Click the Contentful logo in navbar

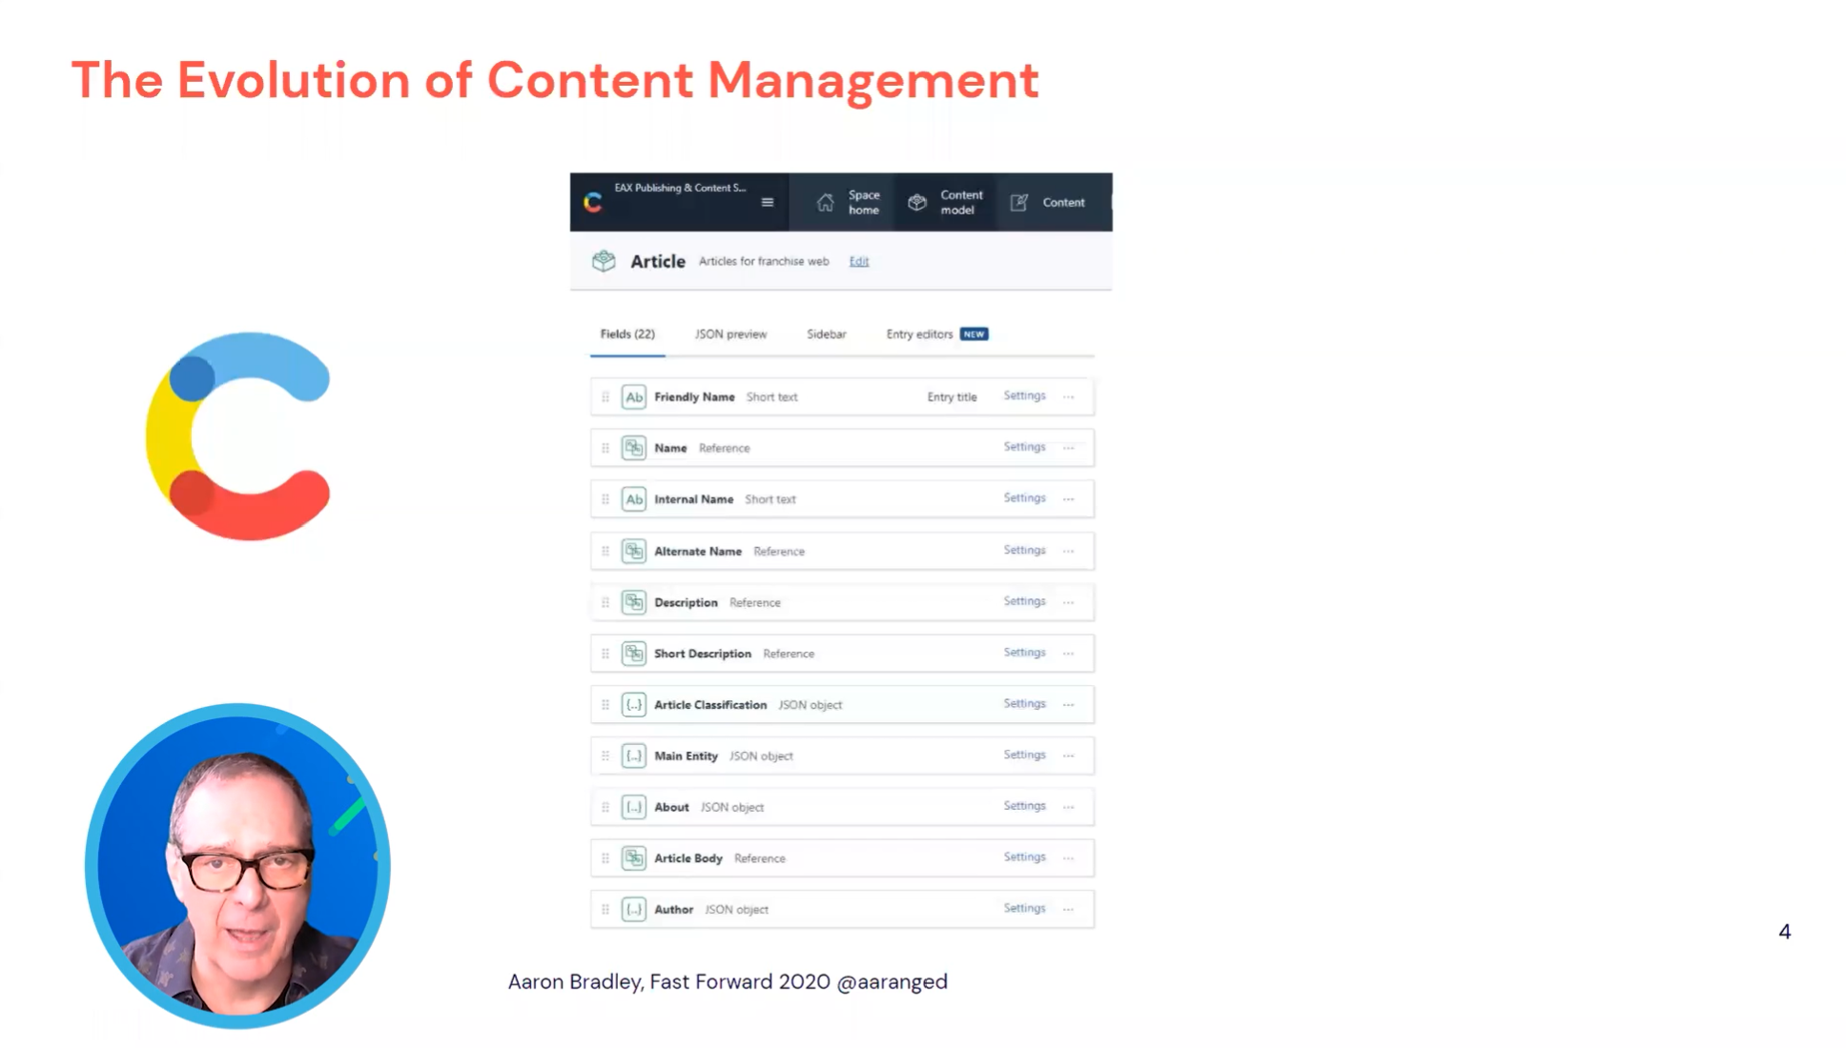pos(593,202)
